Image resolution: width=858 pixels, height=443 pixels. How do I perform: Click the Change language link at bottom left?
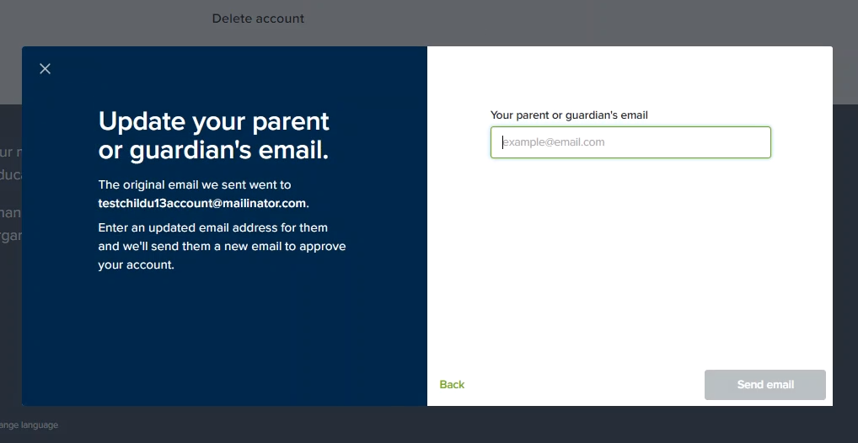pyautogui.click(x=29, y=425)
